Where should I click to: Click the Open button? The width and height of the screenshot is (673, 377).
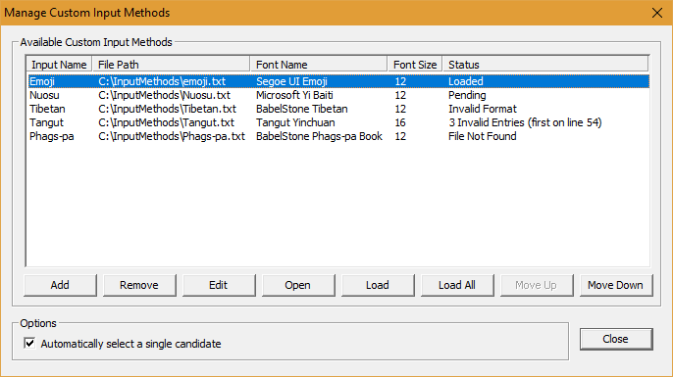coord(298,285)
